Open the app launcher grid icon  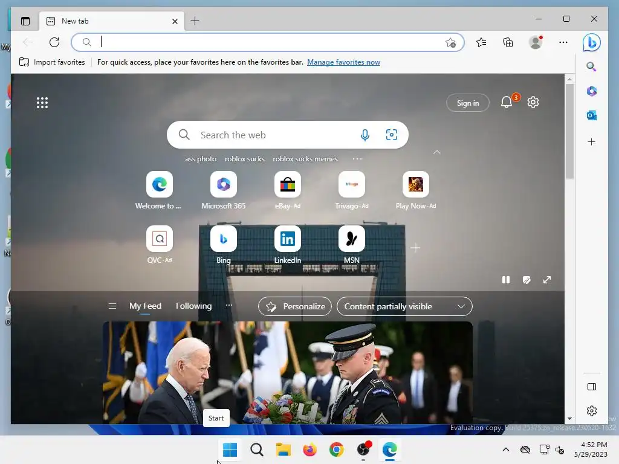click(42, 103)
